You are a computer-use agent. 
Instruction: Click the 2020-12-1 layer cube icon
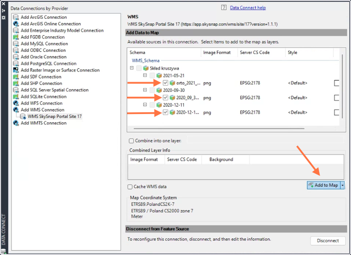[173, 112]
